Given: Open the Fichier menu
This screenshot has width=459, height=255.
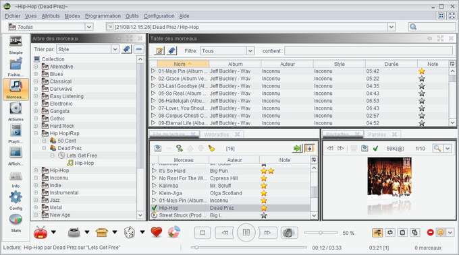Looking at the screenshot, I should (12, 16).
